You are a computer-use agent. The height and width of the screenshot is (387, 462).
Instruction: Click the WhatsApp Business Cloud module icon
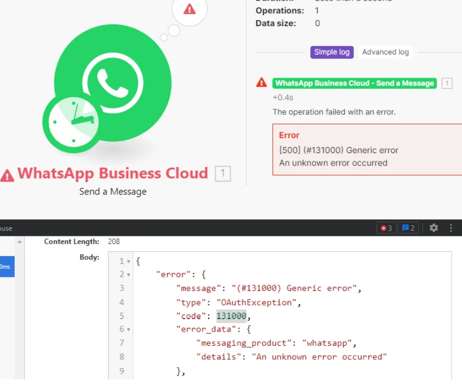coord(113,83)
